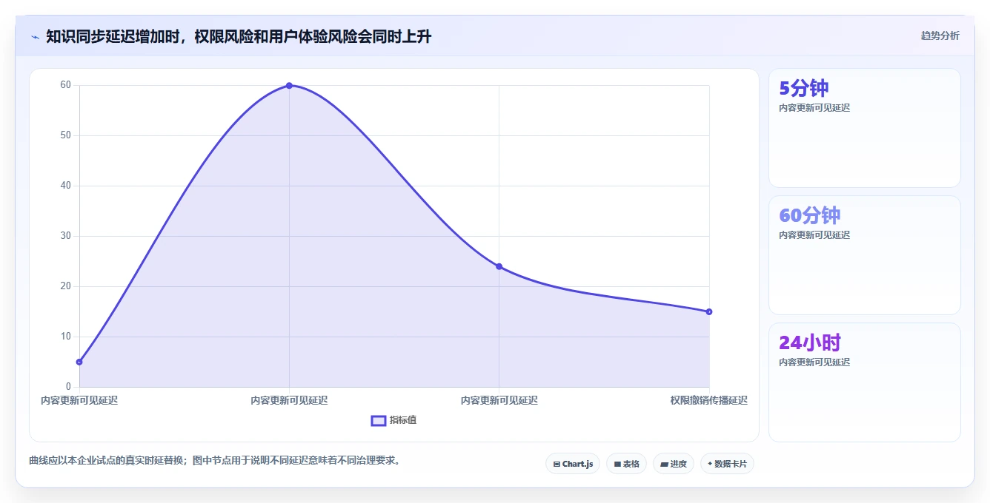This screenshot has width=990, height=503.
Task: Click the chart data point at value 24
Action: 499,266
